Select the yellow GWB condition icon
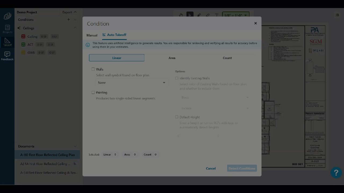This screenshot has width=344, height=193. point(23,53)
